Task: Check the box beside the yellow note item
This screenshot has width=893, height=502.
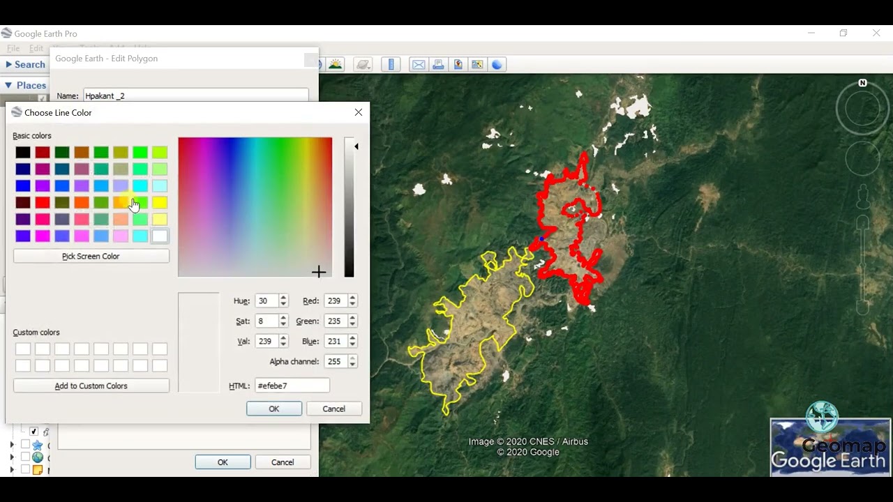Action: [x=25, y=470]
